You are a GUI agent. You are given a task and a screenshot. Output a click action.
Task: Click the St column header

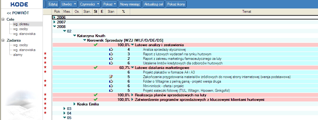point(95,12)
